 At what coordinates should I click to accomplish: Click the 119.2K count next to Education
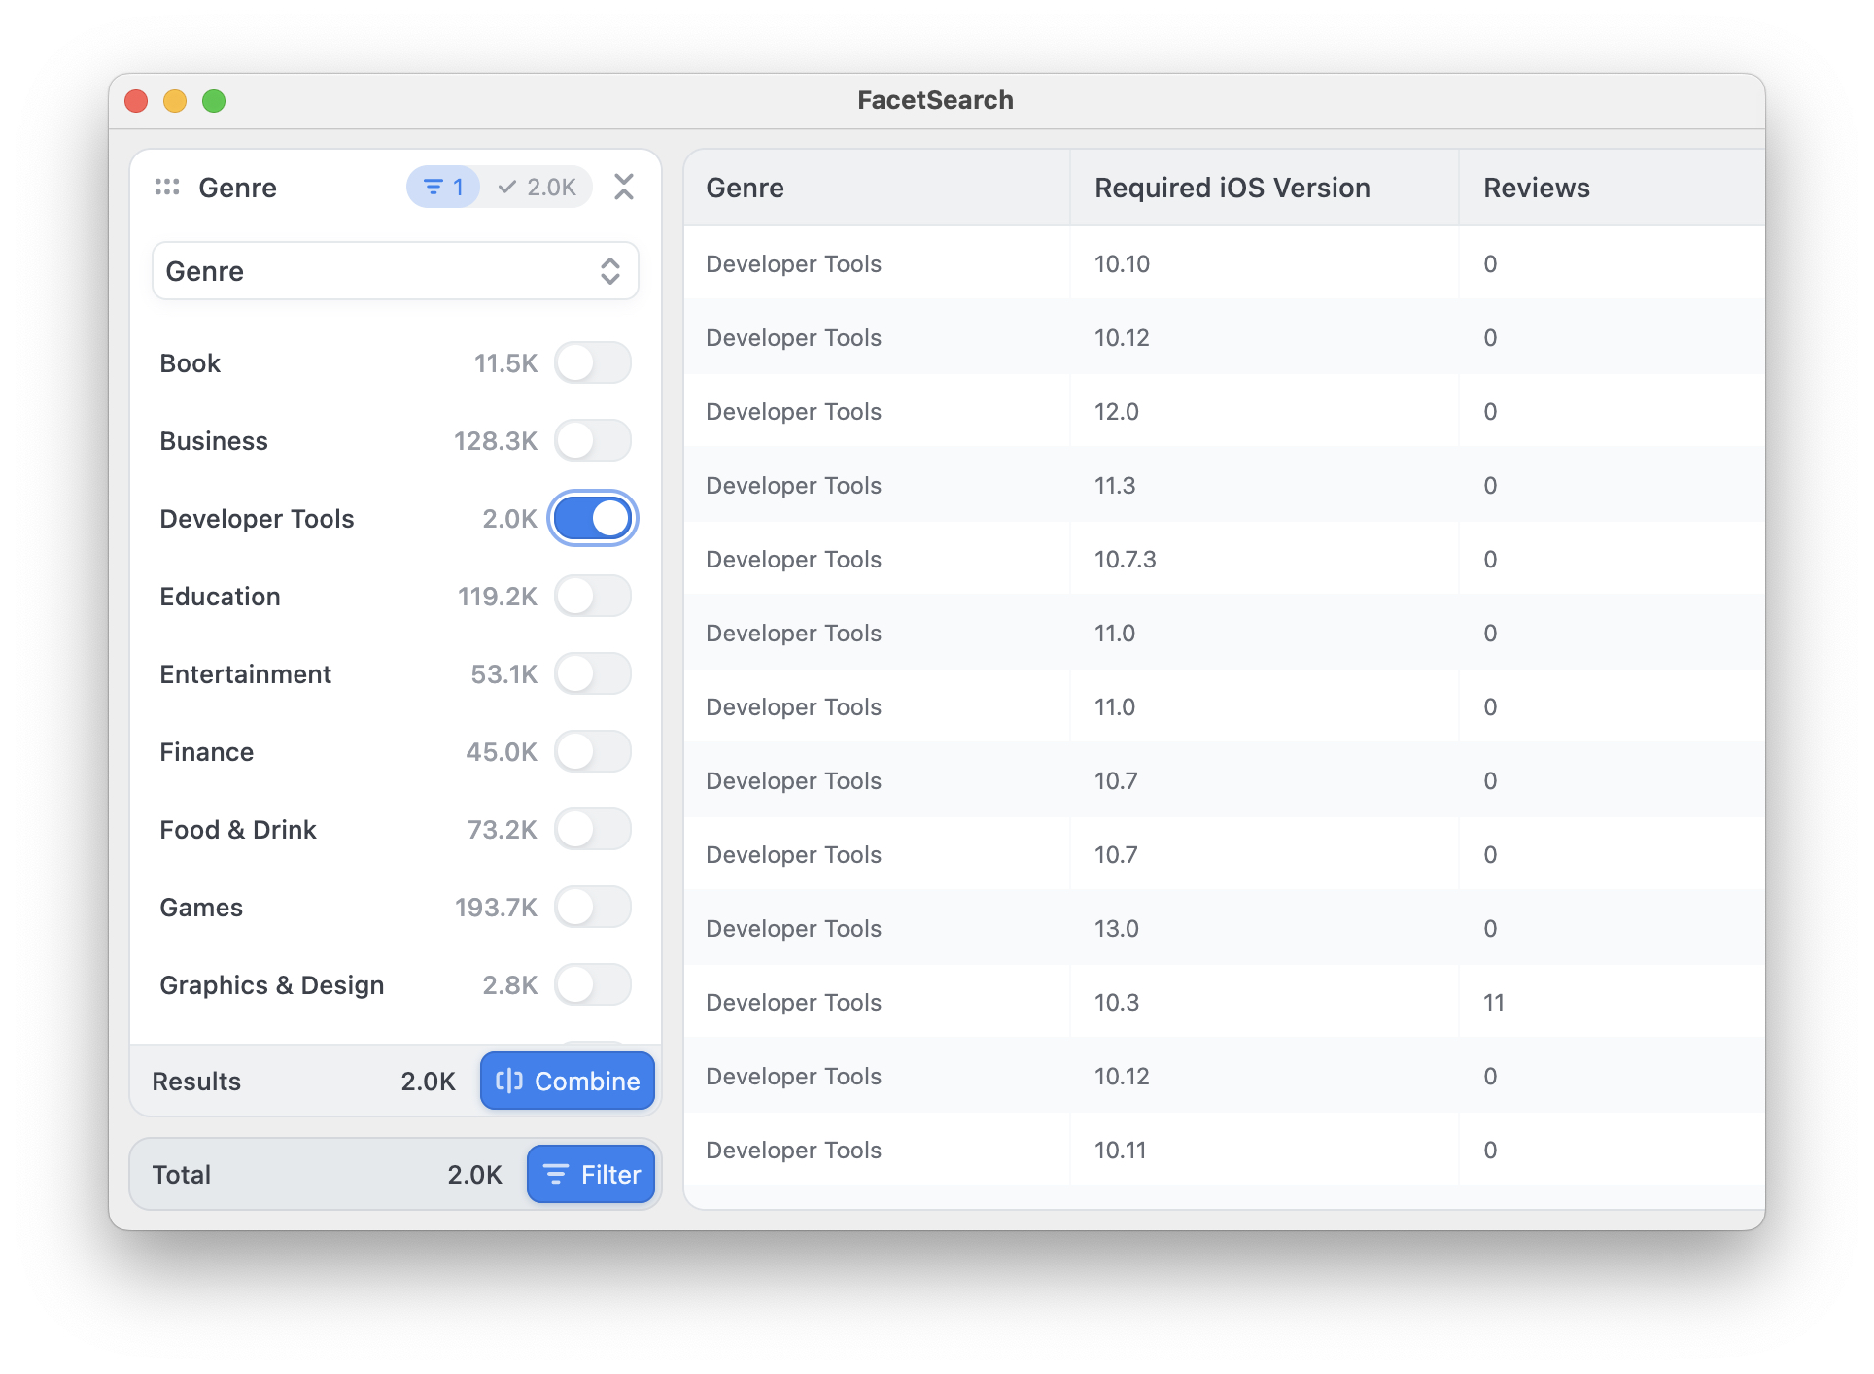498,597
